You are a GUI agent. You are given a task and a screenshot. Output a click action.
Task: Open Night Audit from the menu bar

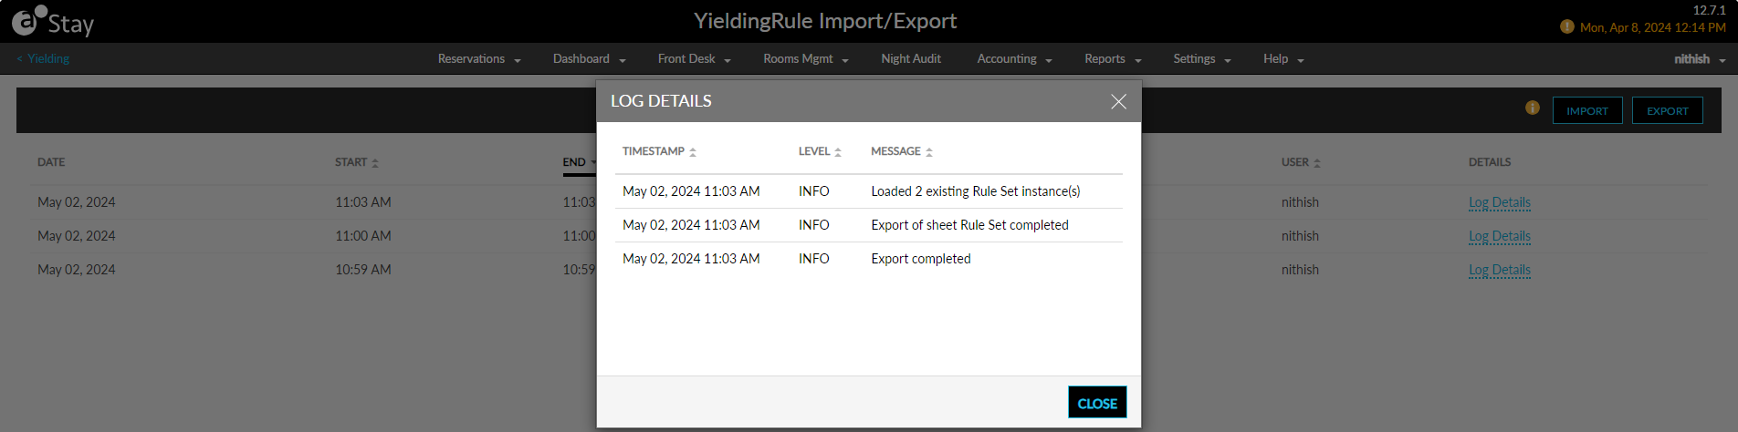[911, 58]
